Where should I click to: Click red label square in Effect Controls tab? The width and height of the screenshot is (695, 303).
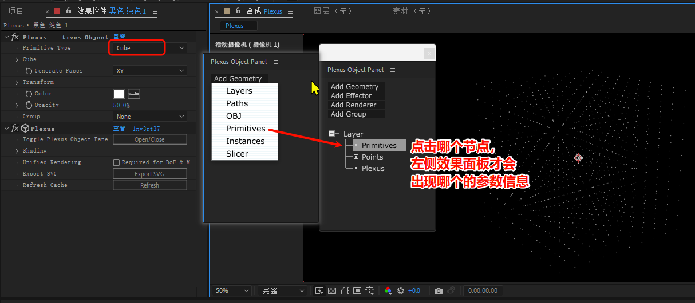click(57, 11)
